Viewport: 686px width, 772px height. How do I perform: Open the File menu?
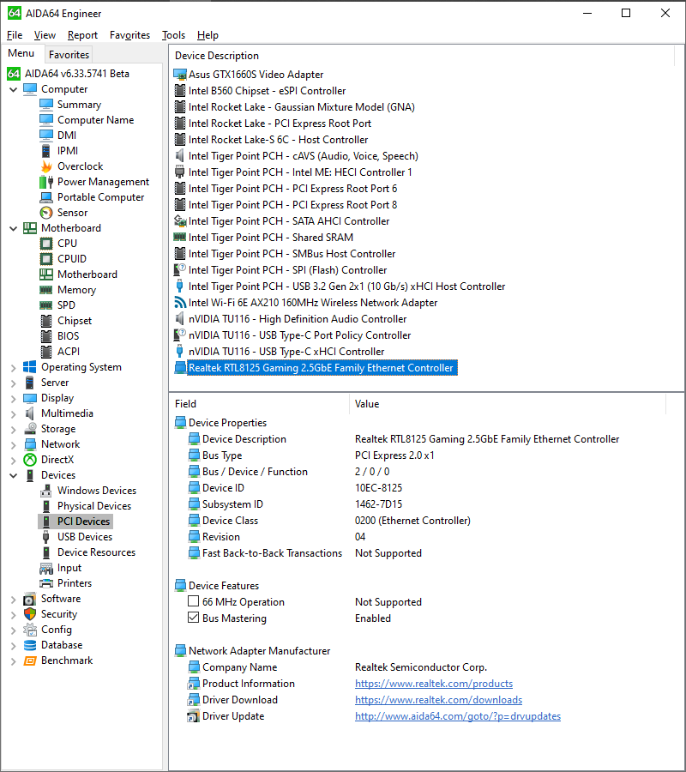click(x=15, y=35)
